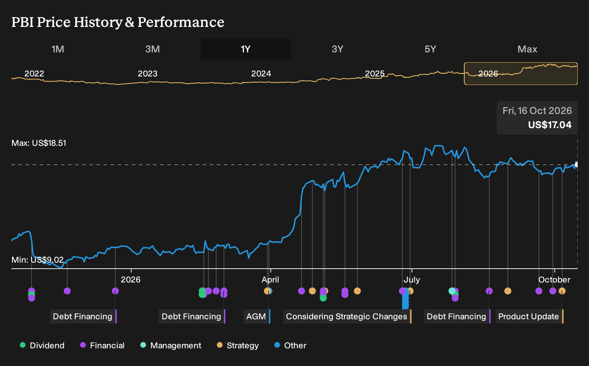Click the 2024 label on overview timeline
The height and width of the screenshot is (366, 589).
click(261, 74)
